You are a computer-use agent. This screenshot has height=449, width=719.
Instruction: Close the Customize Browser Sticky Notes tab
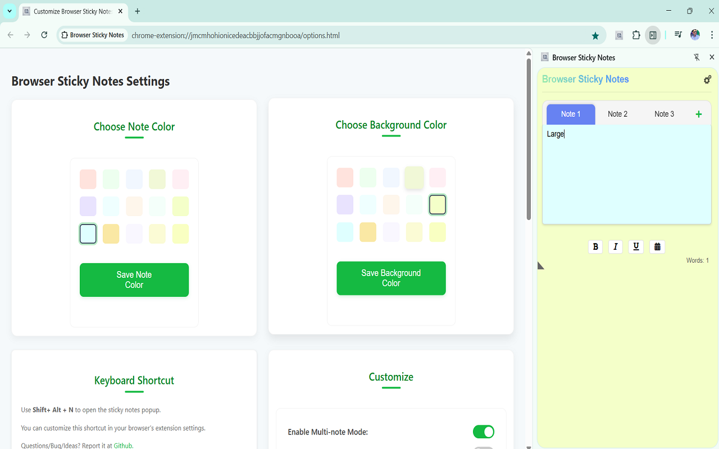click(x=120, y=11)
